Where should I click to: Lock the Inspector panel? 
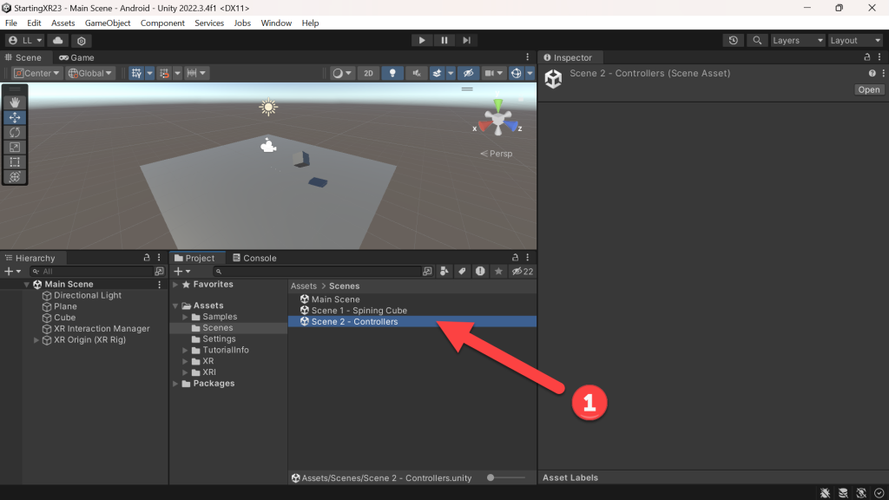coord(867,57)
